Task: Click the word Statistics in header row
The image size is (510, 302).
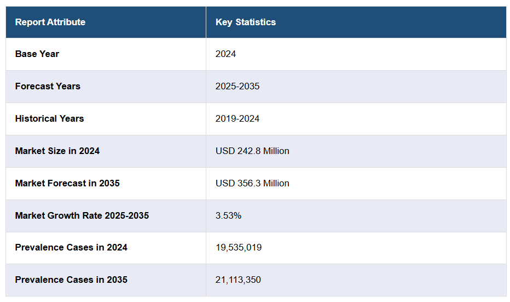Action: click(256, 22)
